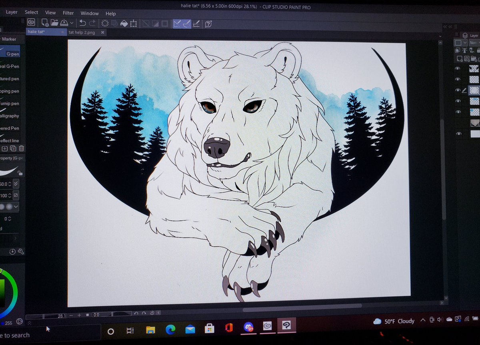Open the layer palette color dropdown
480x345 pixels.
[x=460, y=42]
